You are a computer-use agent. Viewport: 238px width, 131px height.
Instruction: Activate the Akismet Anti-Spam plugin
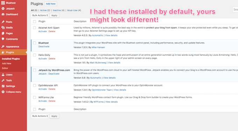[x=42, y=31]
